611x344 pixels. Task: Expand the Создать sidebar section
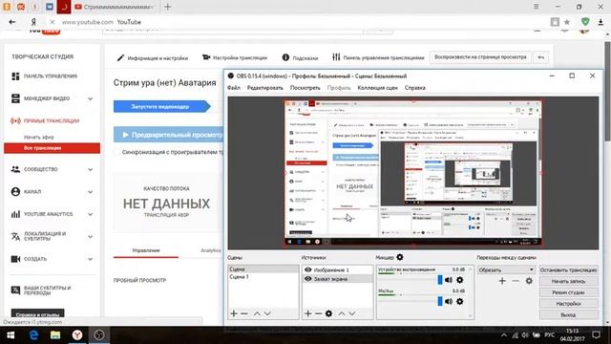91,259
